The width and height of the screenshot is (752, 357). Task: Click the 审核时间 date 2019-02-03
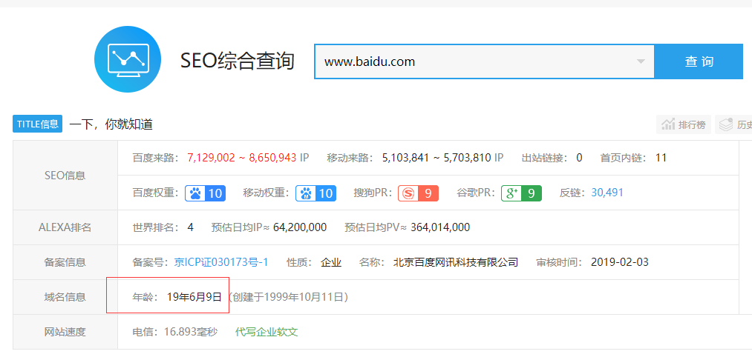click(620, 262)
